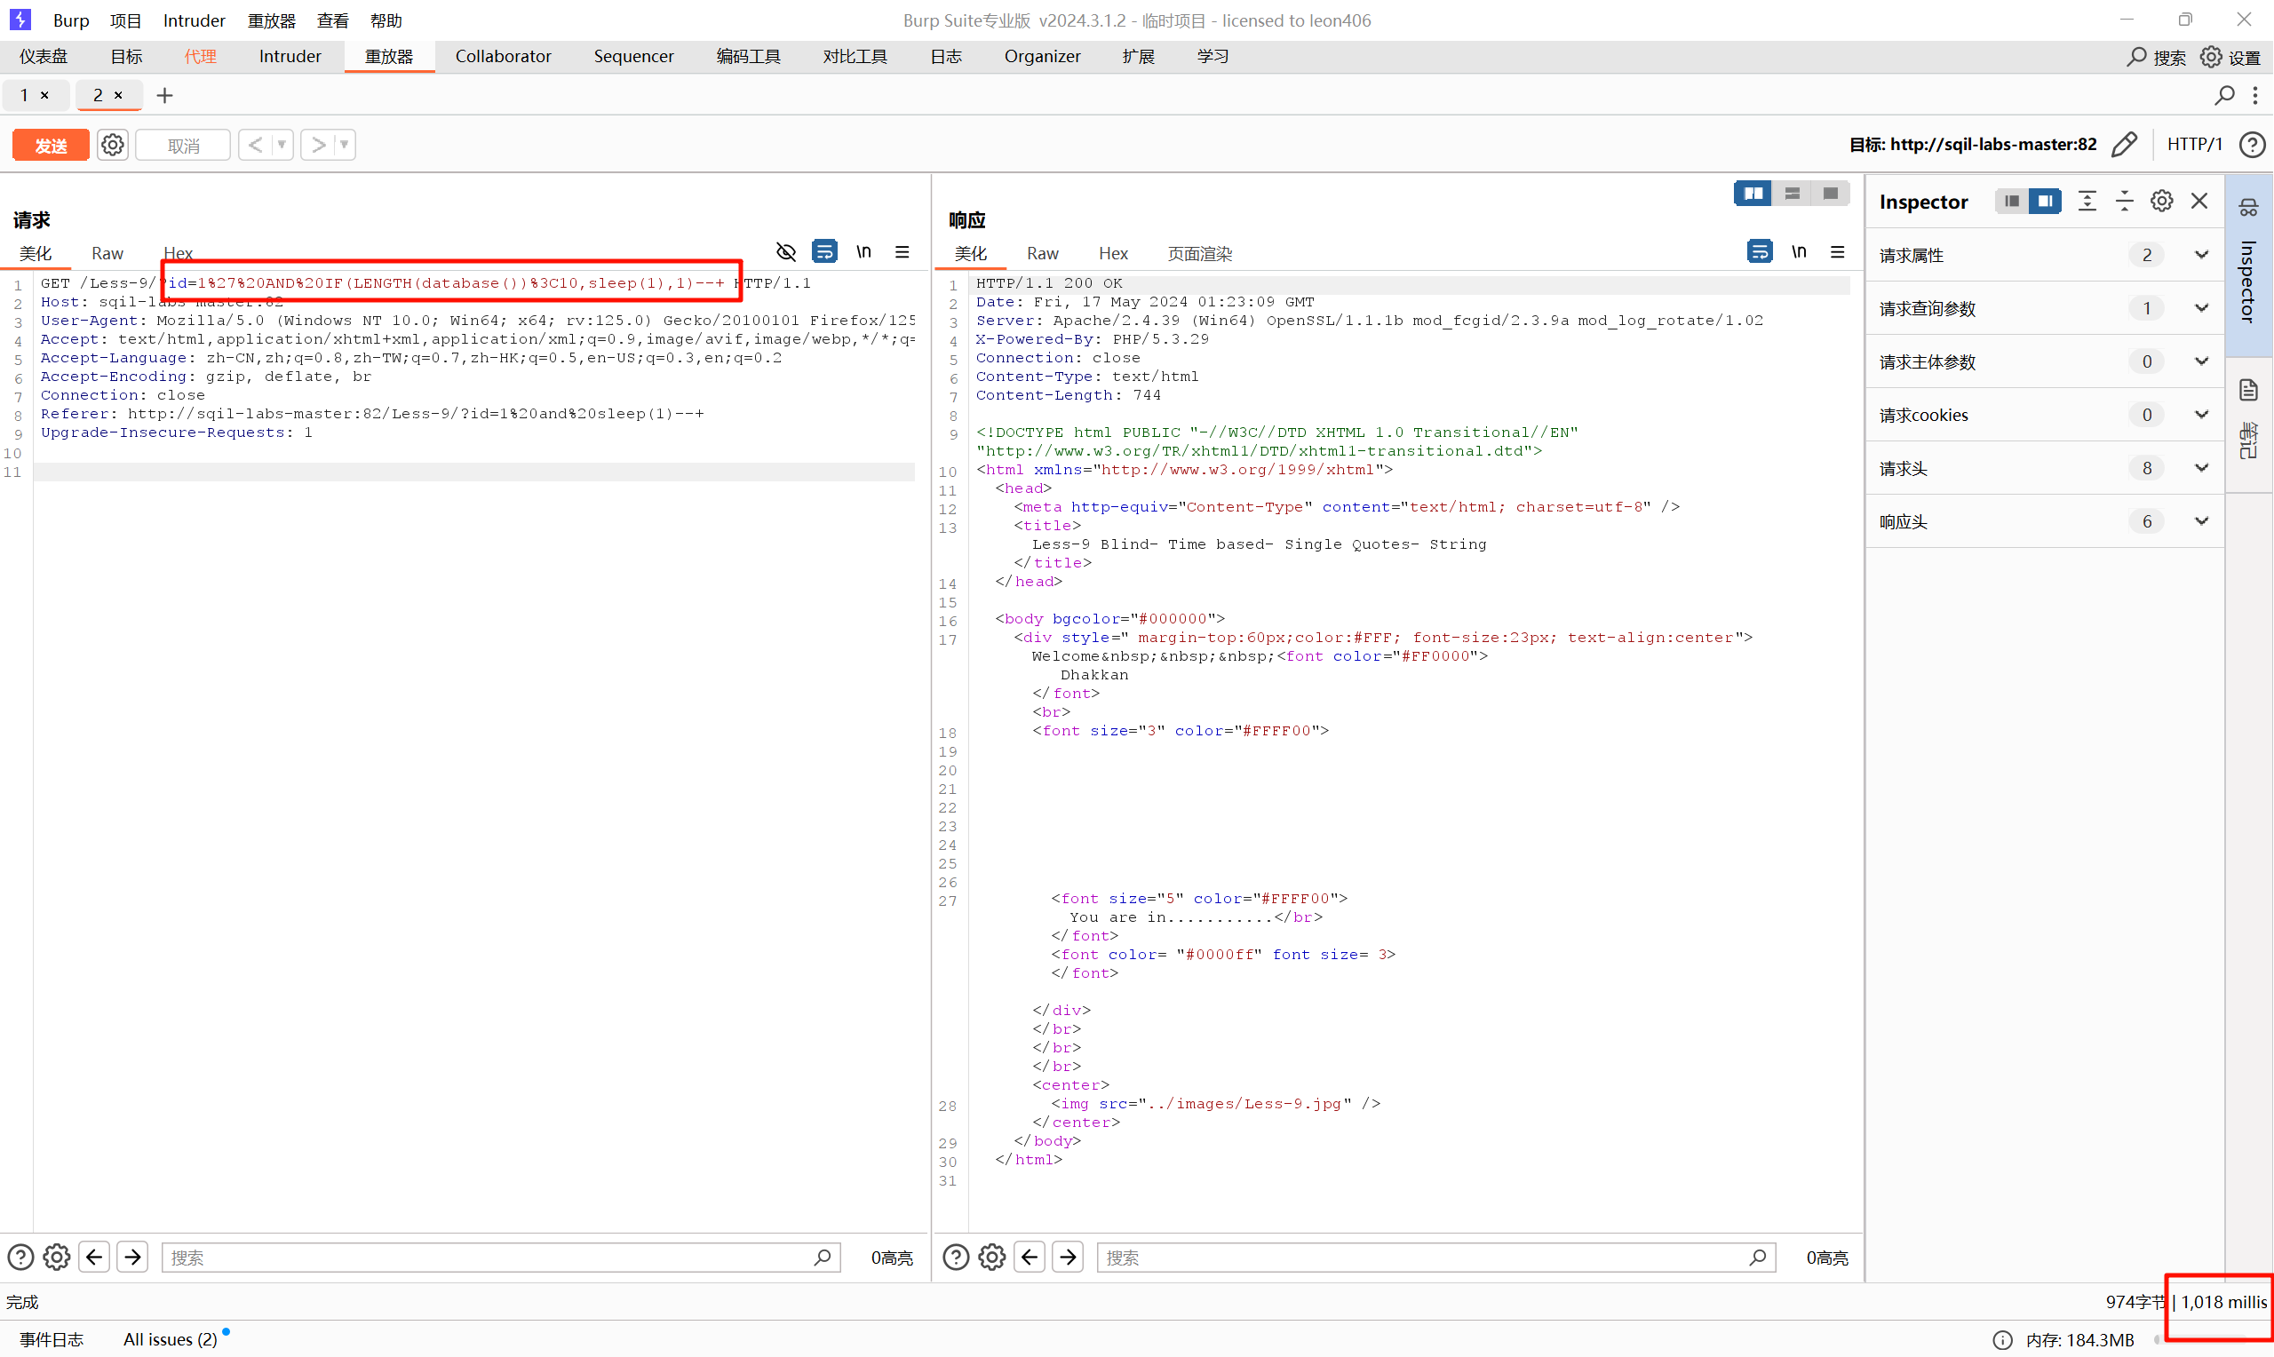This screenshot has height=1357, width=2274.
Task: Dock Inspector layout to left option
Action: pos(2011,202)
